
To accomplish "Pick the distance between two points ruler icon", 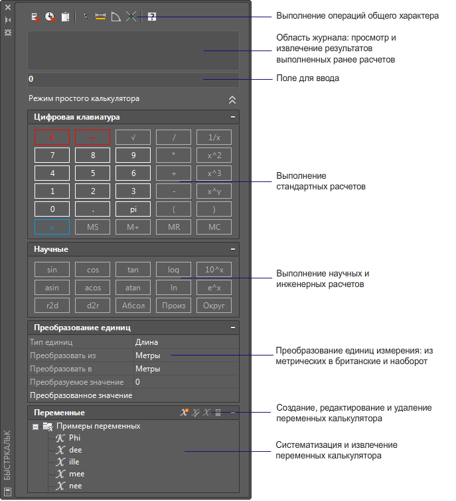I will click(x=100, y=17).
